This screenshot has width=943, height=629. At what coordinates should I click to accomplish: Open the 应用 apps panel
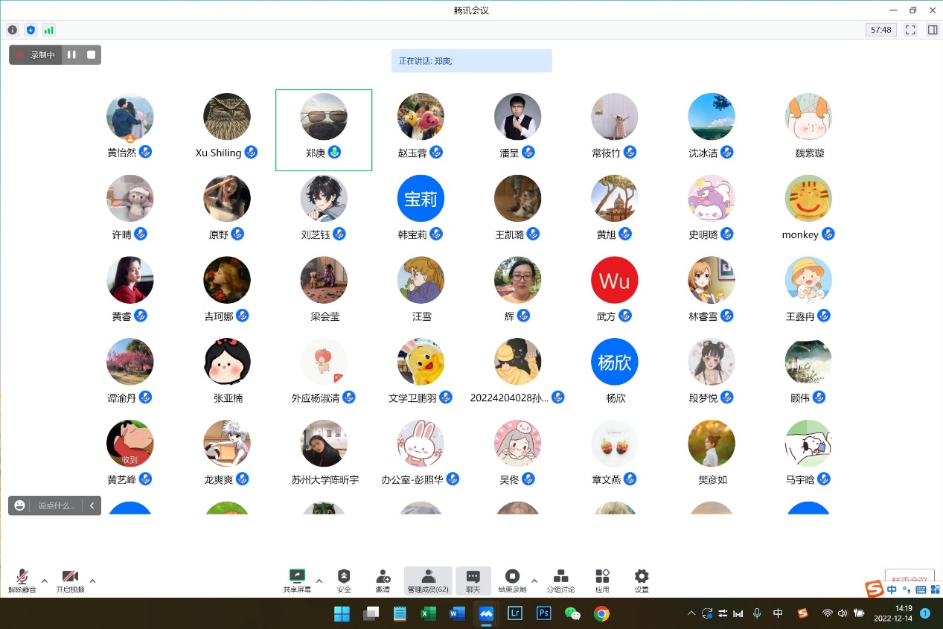[602, 580]
